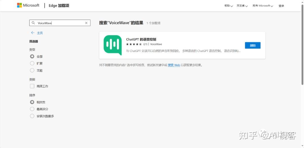Select the 全部 type radio button
Viewport: 304px width, 148px height.
pyautogui.click(x=32, y=56)
